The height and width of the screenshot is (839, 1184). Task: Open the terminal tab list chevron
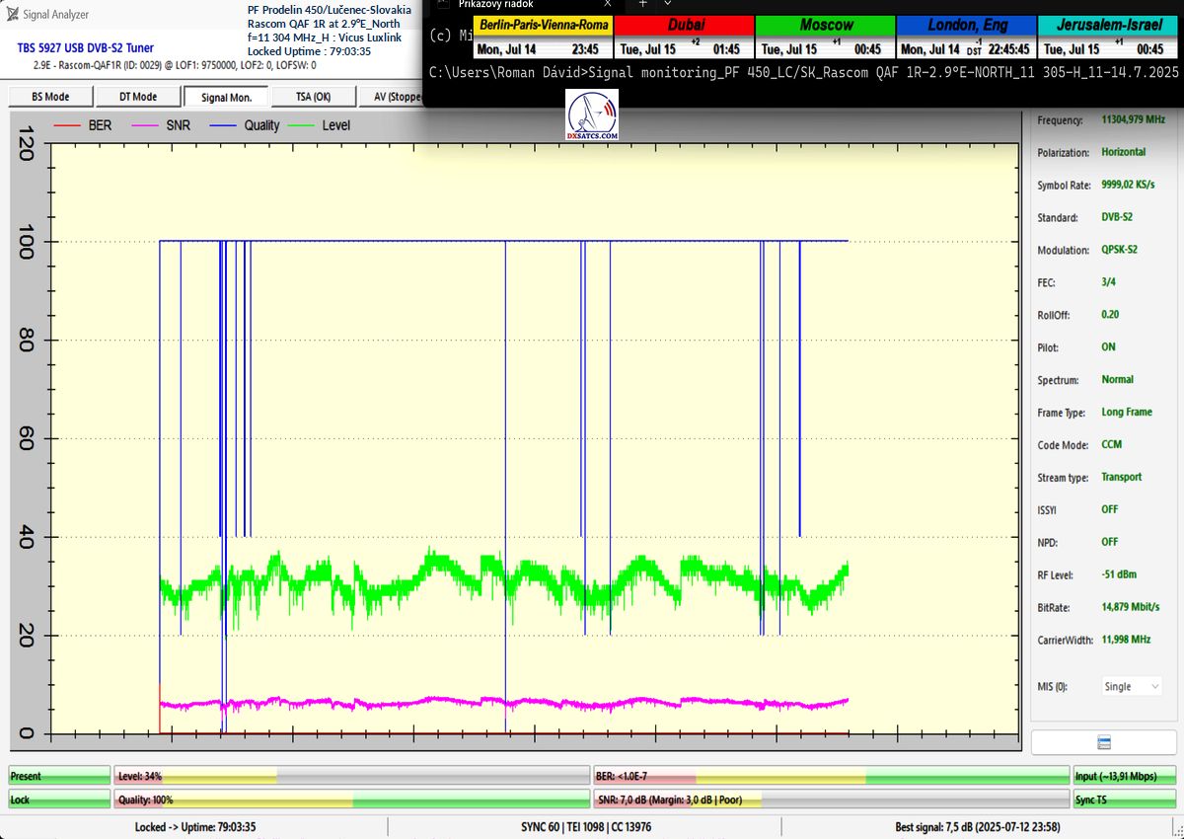coord(667,4)
